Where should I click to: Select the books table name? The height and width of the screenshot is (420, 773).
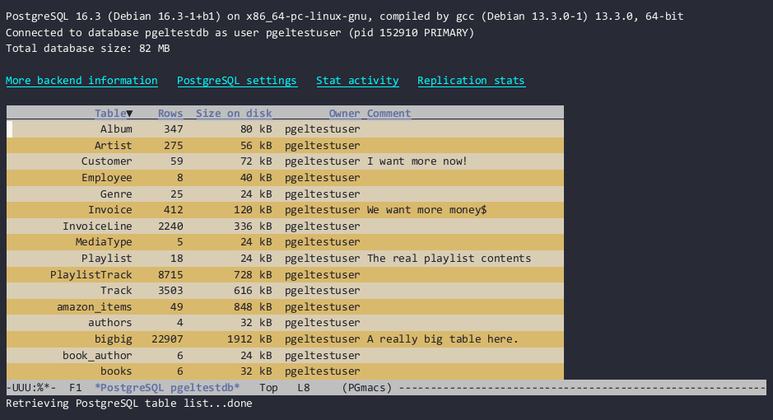point(116,371)
